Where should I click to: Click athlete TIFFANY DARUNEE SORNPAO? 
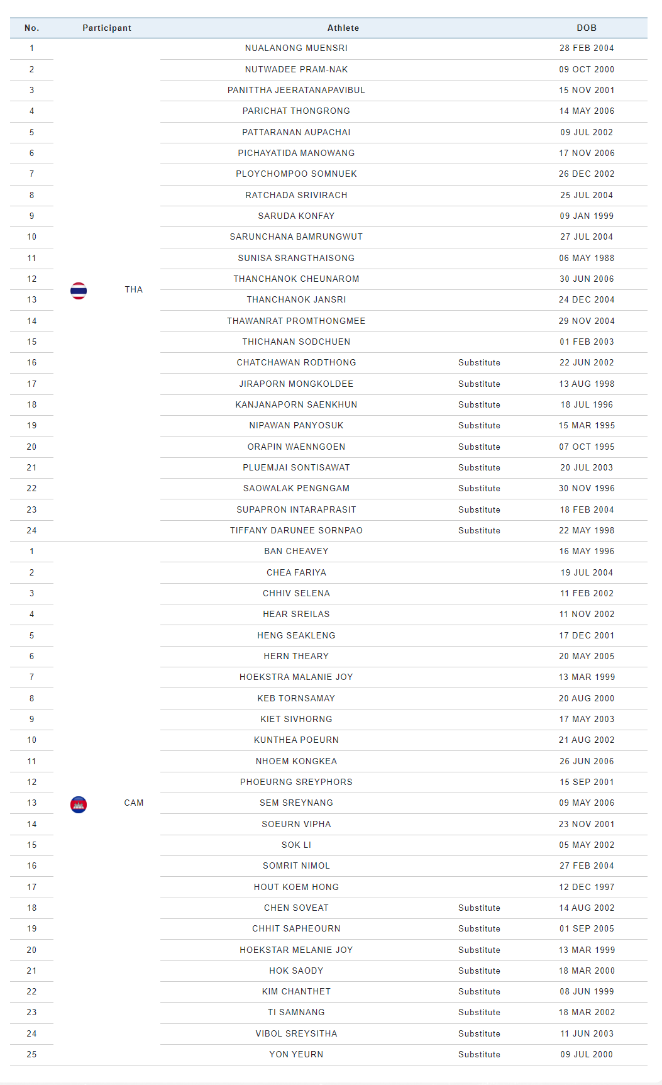tap(296, 531)
